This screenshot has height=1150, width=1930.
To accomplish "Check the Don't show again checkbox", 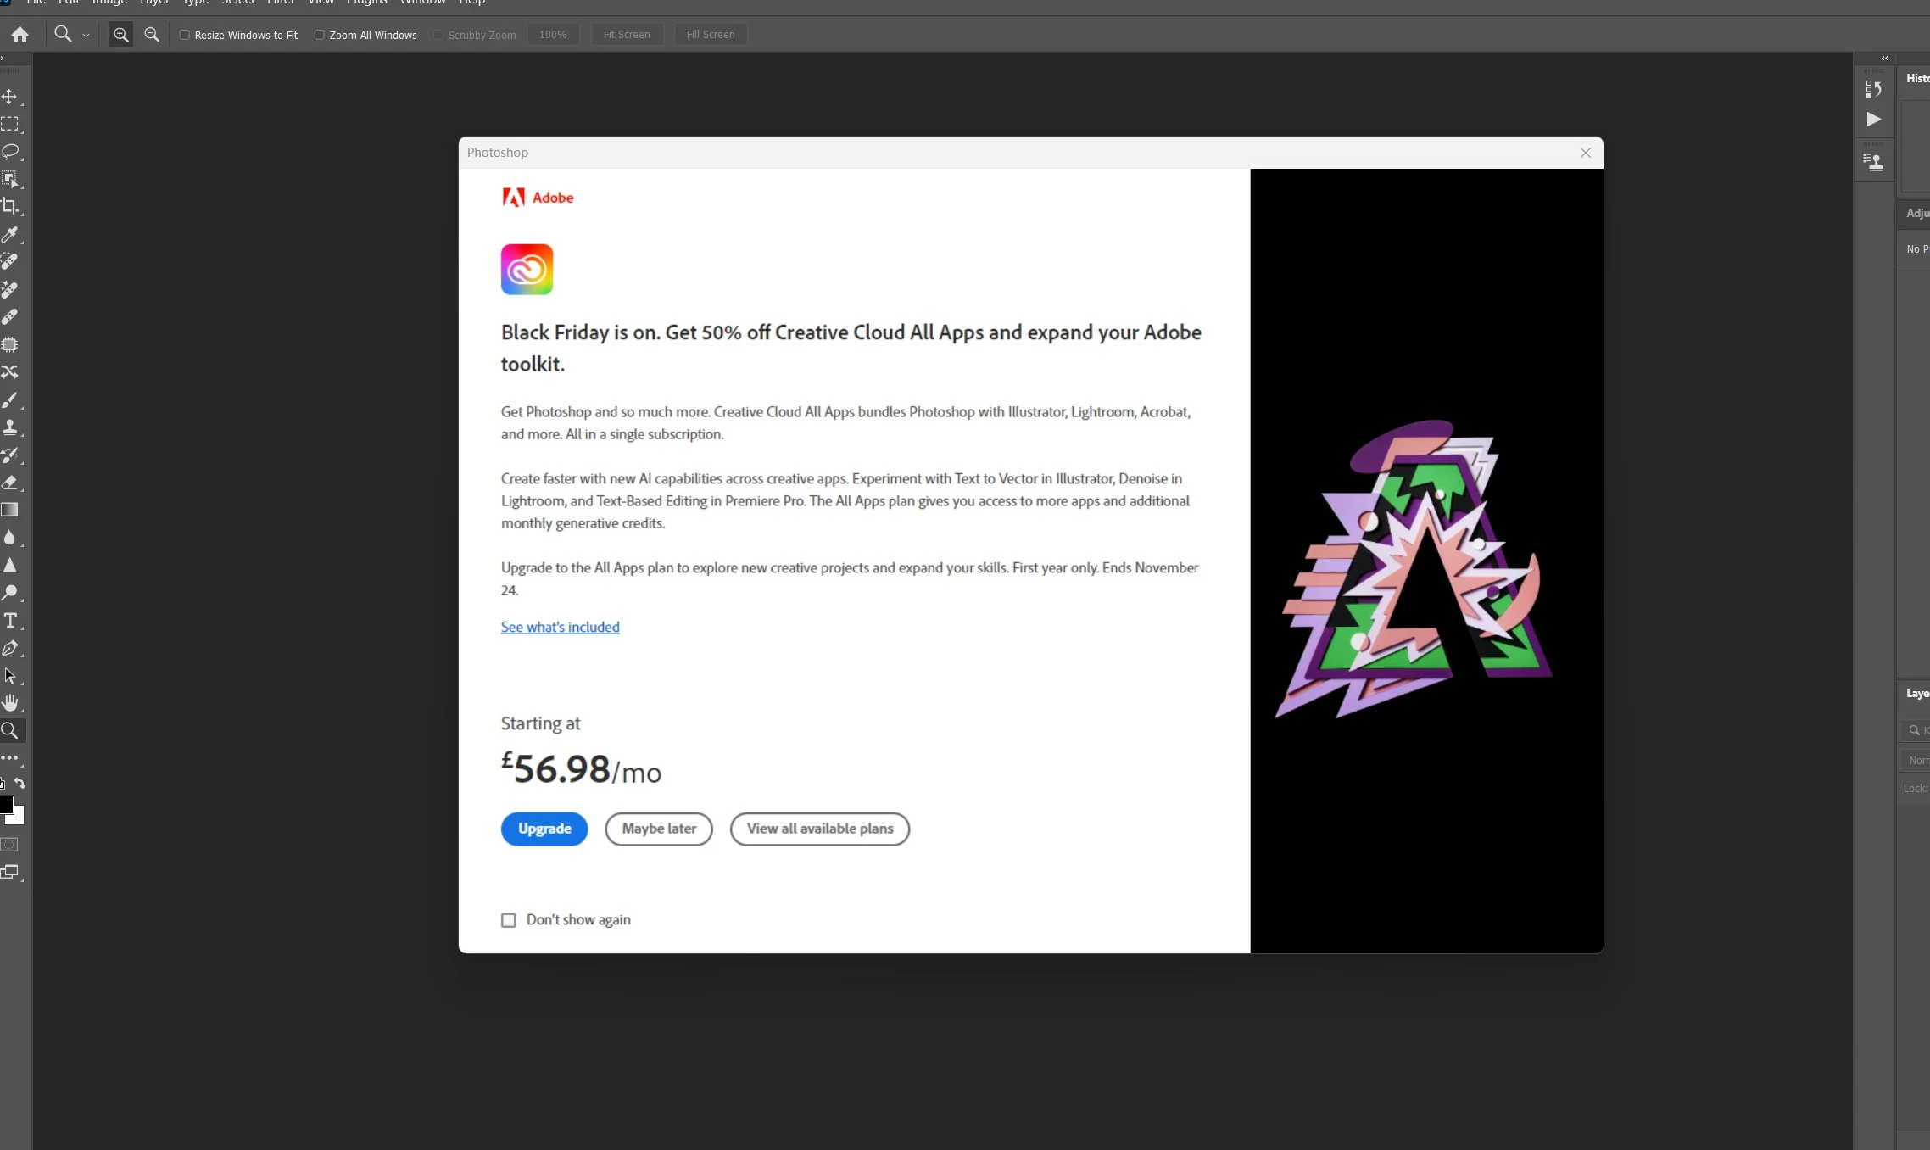I will point(509,920).
